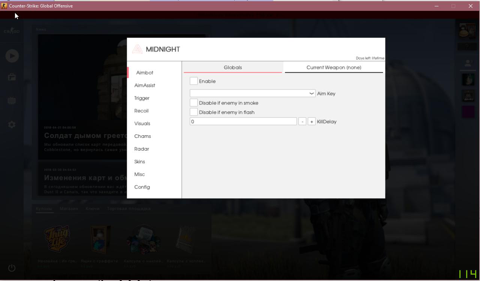Click the CS:GO logo in the game sidebar
The width and height of the screenshot is (480, 281).
coord(12,31)
